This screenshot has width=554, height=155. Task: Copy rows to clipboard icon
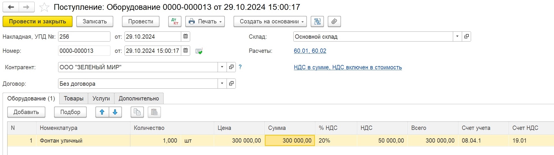(137, 112)
